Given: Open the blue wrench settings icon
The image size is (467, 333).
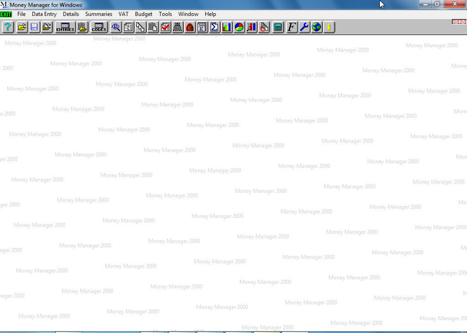Looking at the screenshot, I should pyautogui.click(x=304, y=27).
